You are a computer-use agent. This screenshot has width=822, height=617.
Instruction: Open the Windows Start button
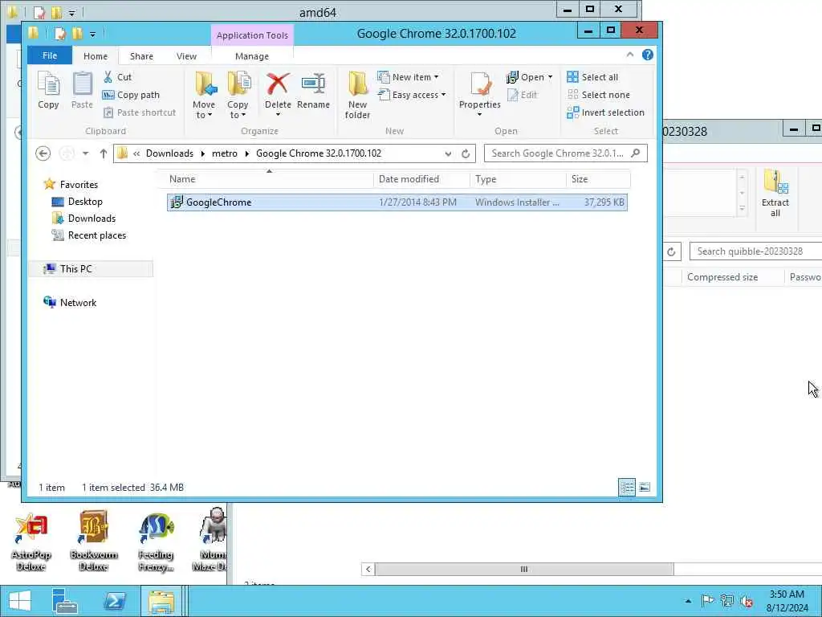click(x=20, y=601)
